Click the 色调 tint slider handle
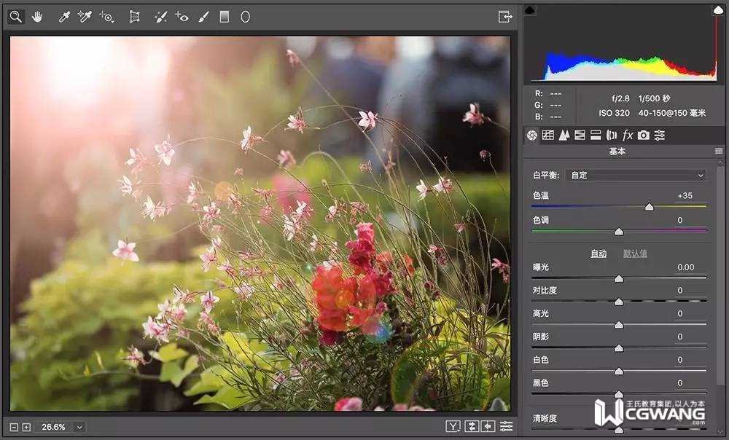729x440 pixels. [619, 232]
